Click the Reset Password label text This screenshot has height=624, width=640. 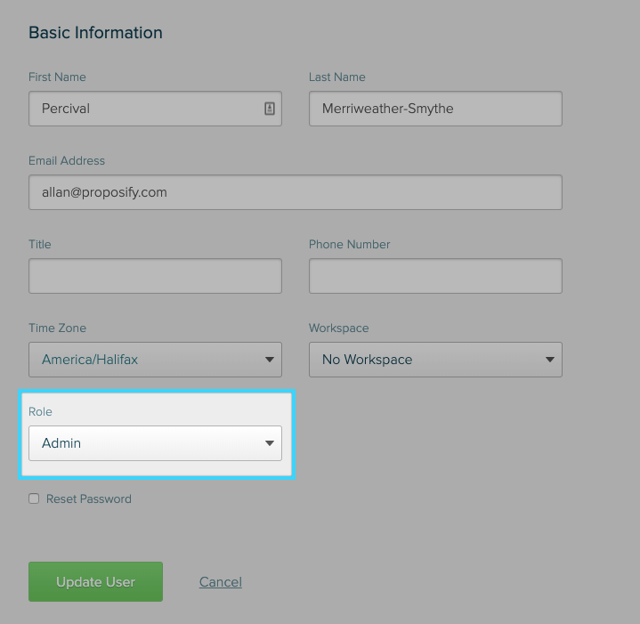point(88,499)
